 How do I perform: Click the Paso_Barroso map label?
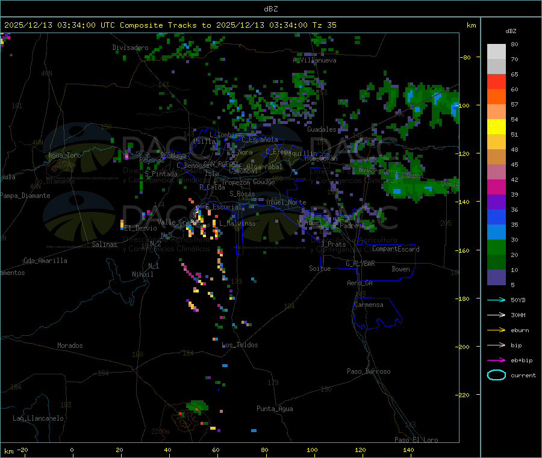click(x=369, y=372)
